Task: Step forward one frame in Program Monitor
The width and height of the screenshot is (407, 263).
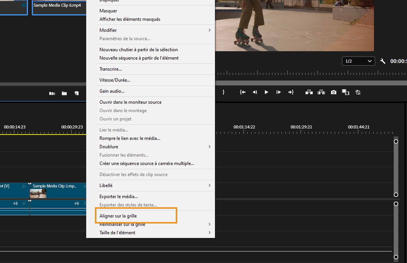Action: [x=279, y=92]
